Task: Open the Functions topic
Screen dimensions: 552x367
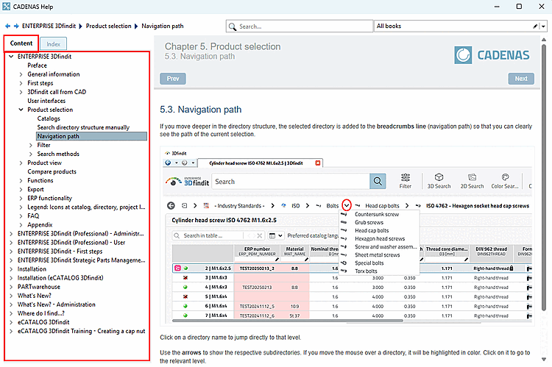Action: click(40, 180)
